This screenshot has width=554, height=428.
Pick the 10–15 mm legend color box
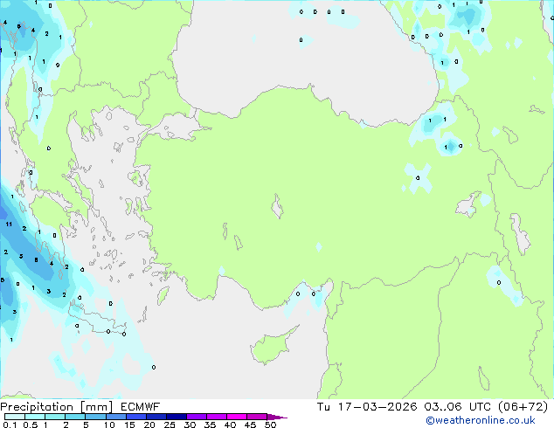pos(115,417)
